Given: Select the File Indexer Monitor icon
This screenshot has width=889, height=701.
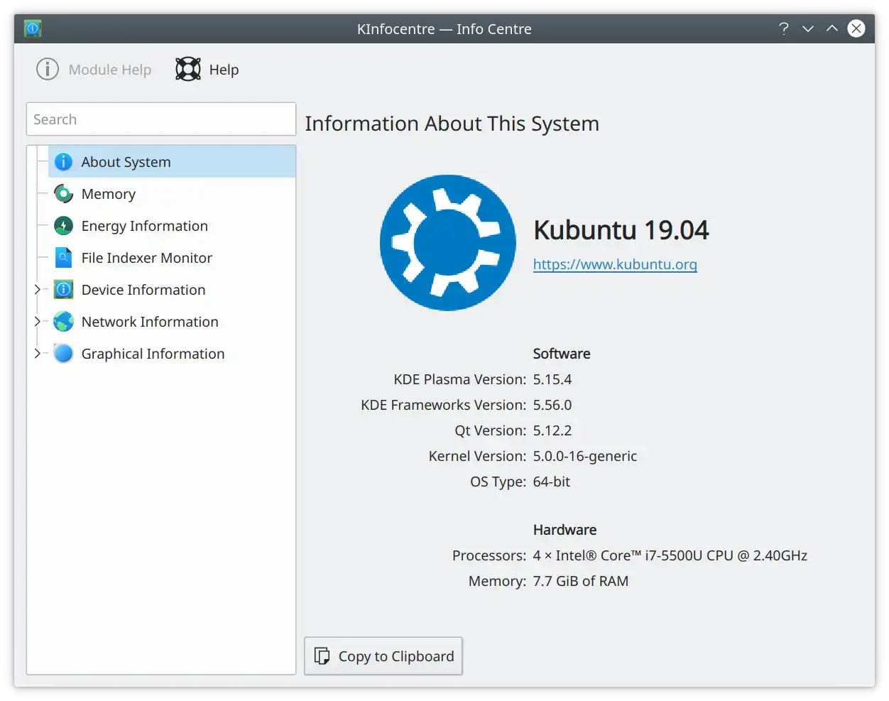Looking at the screenshot, I should pos(63,257).
